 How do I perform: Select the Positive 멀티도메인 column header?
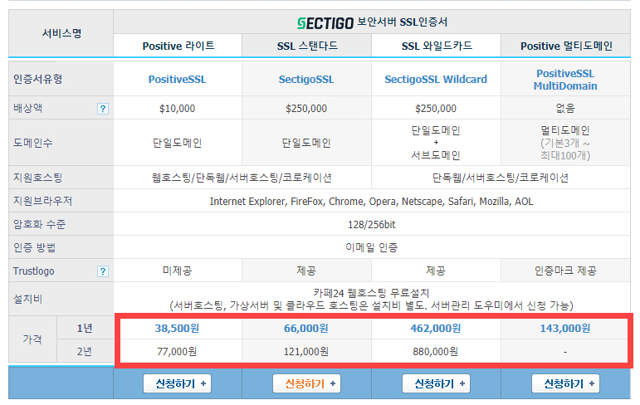click(566, 46)
